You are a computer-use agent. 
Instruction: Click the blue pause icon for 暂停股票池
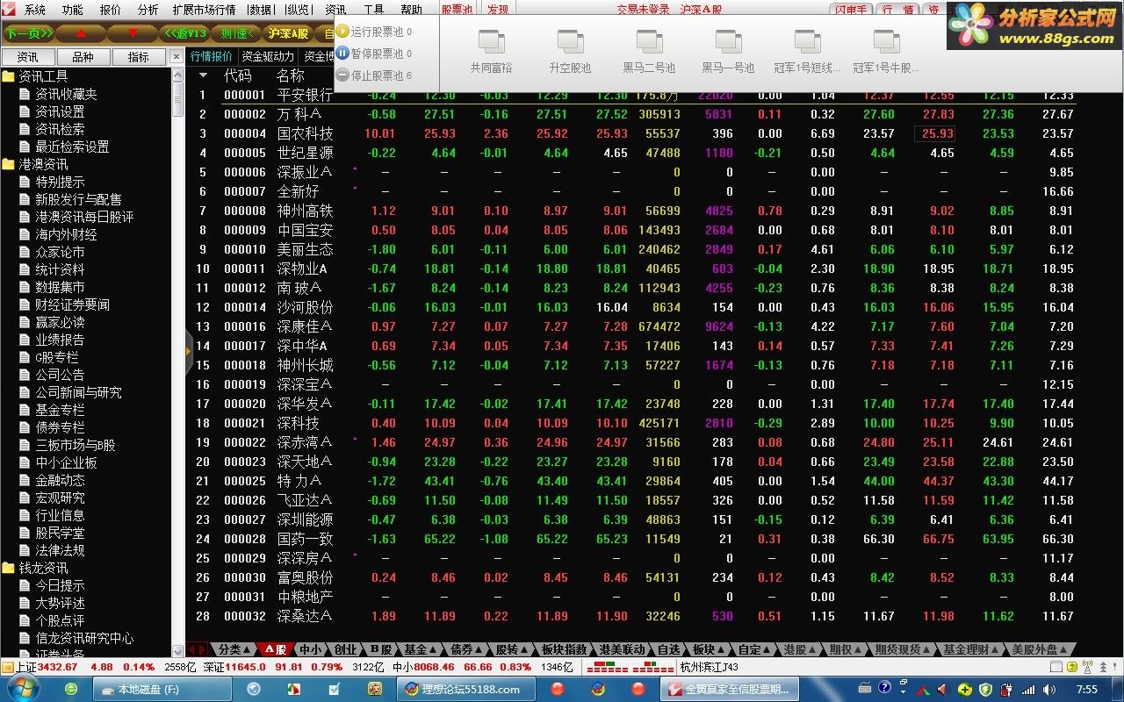coord(342,54)
